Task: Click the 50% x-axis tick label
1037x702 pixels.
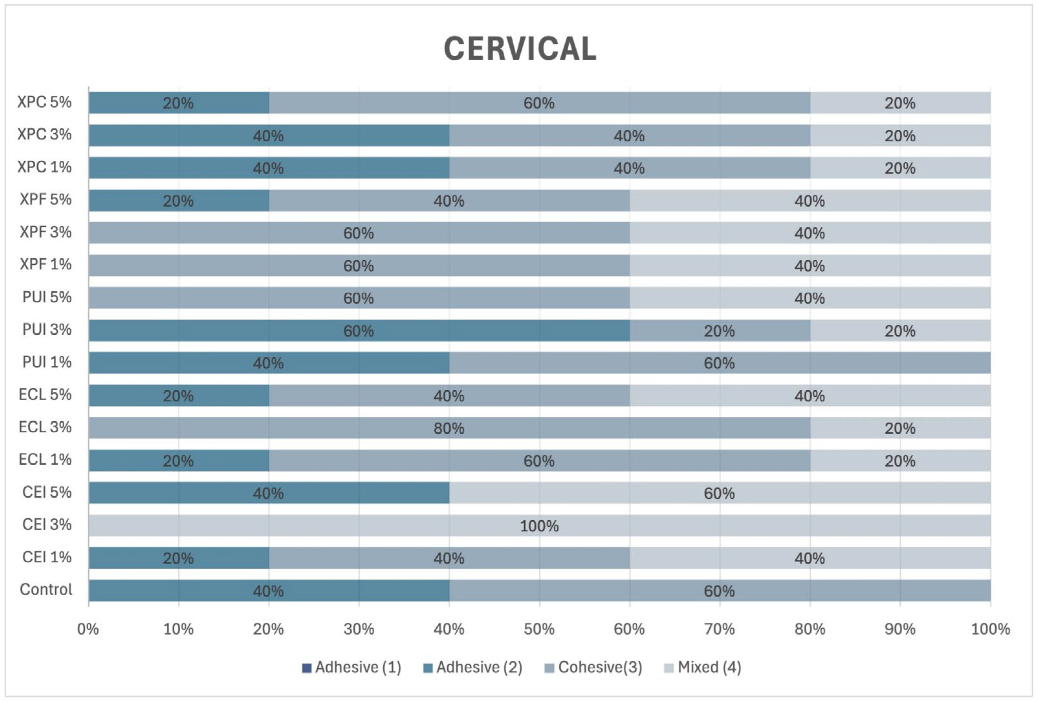Action: (539, 629)
